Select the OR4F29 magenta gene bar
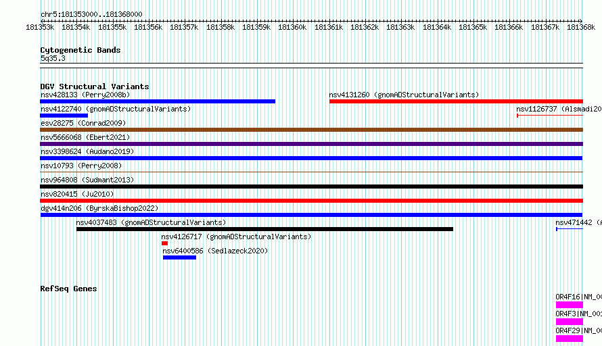This screenshot has width=602, height=346. pyautogui.click(x=570, y=339)
